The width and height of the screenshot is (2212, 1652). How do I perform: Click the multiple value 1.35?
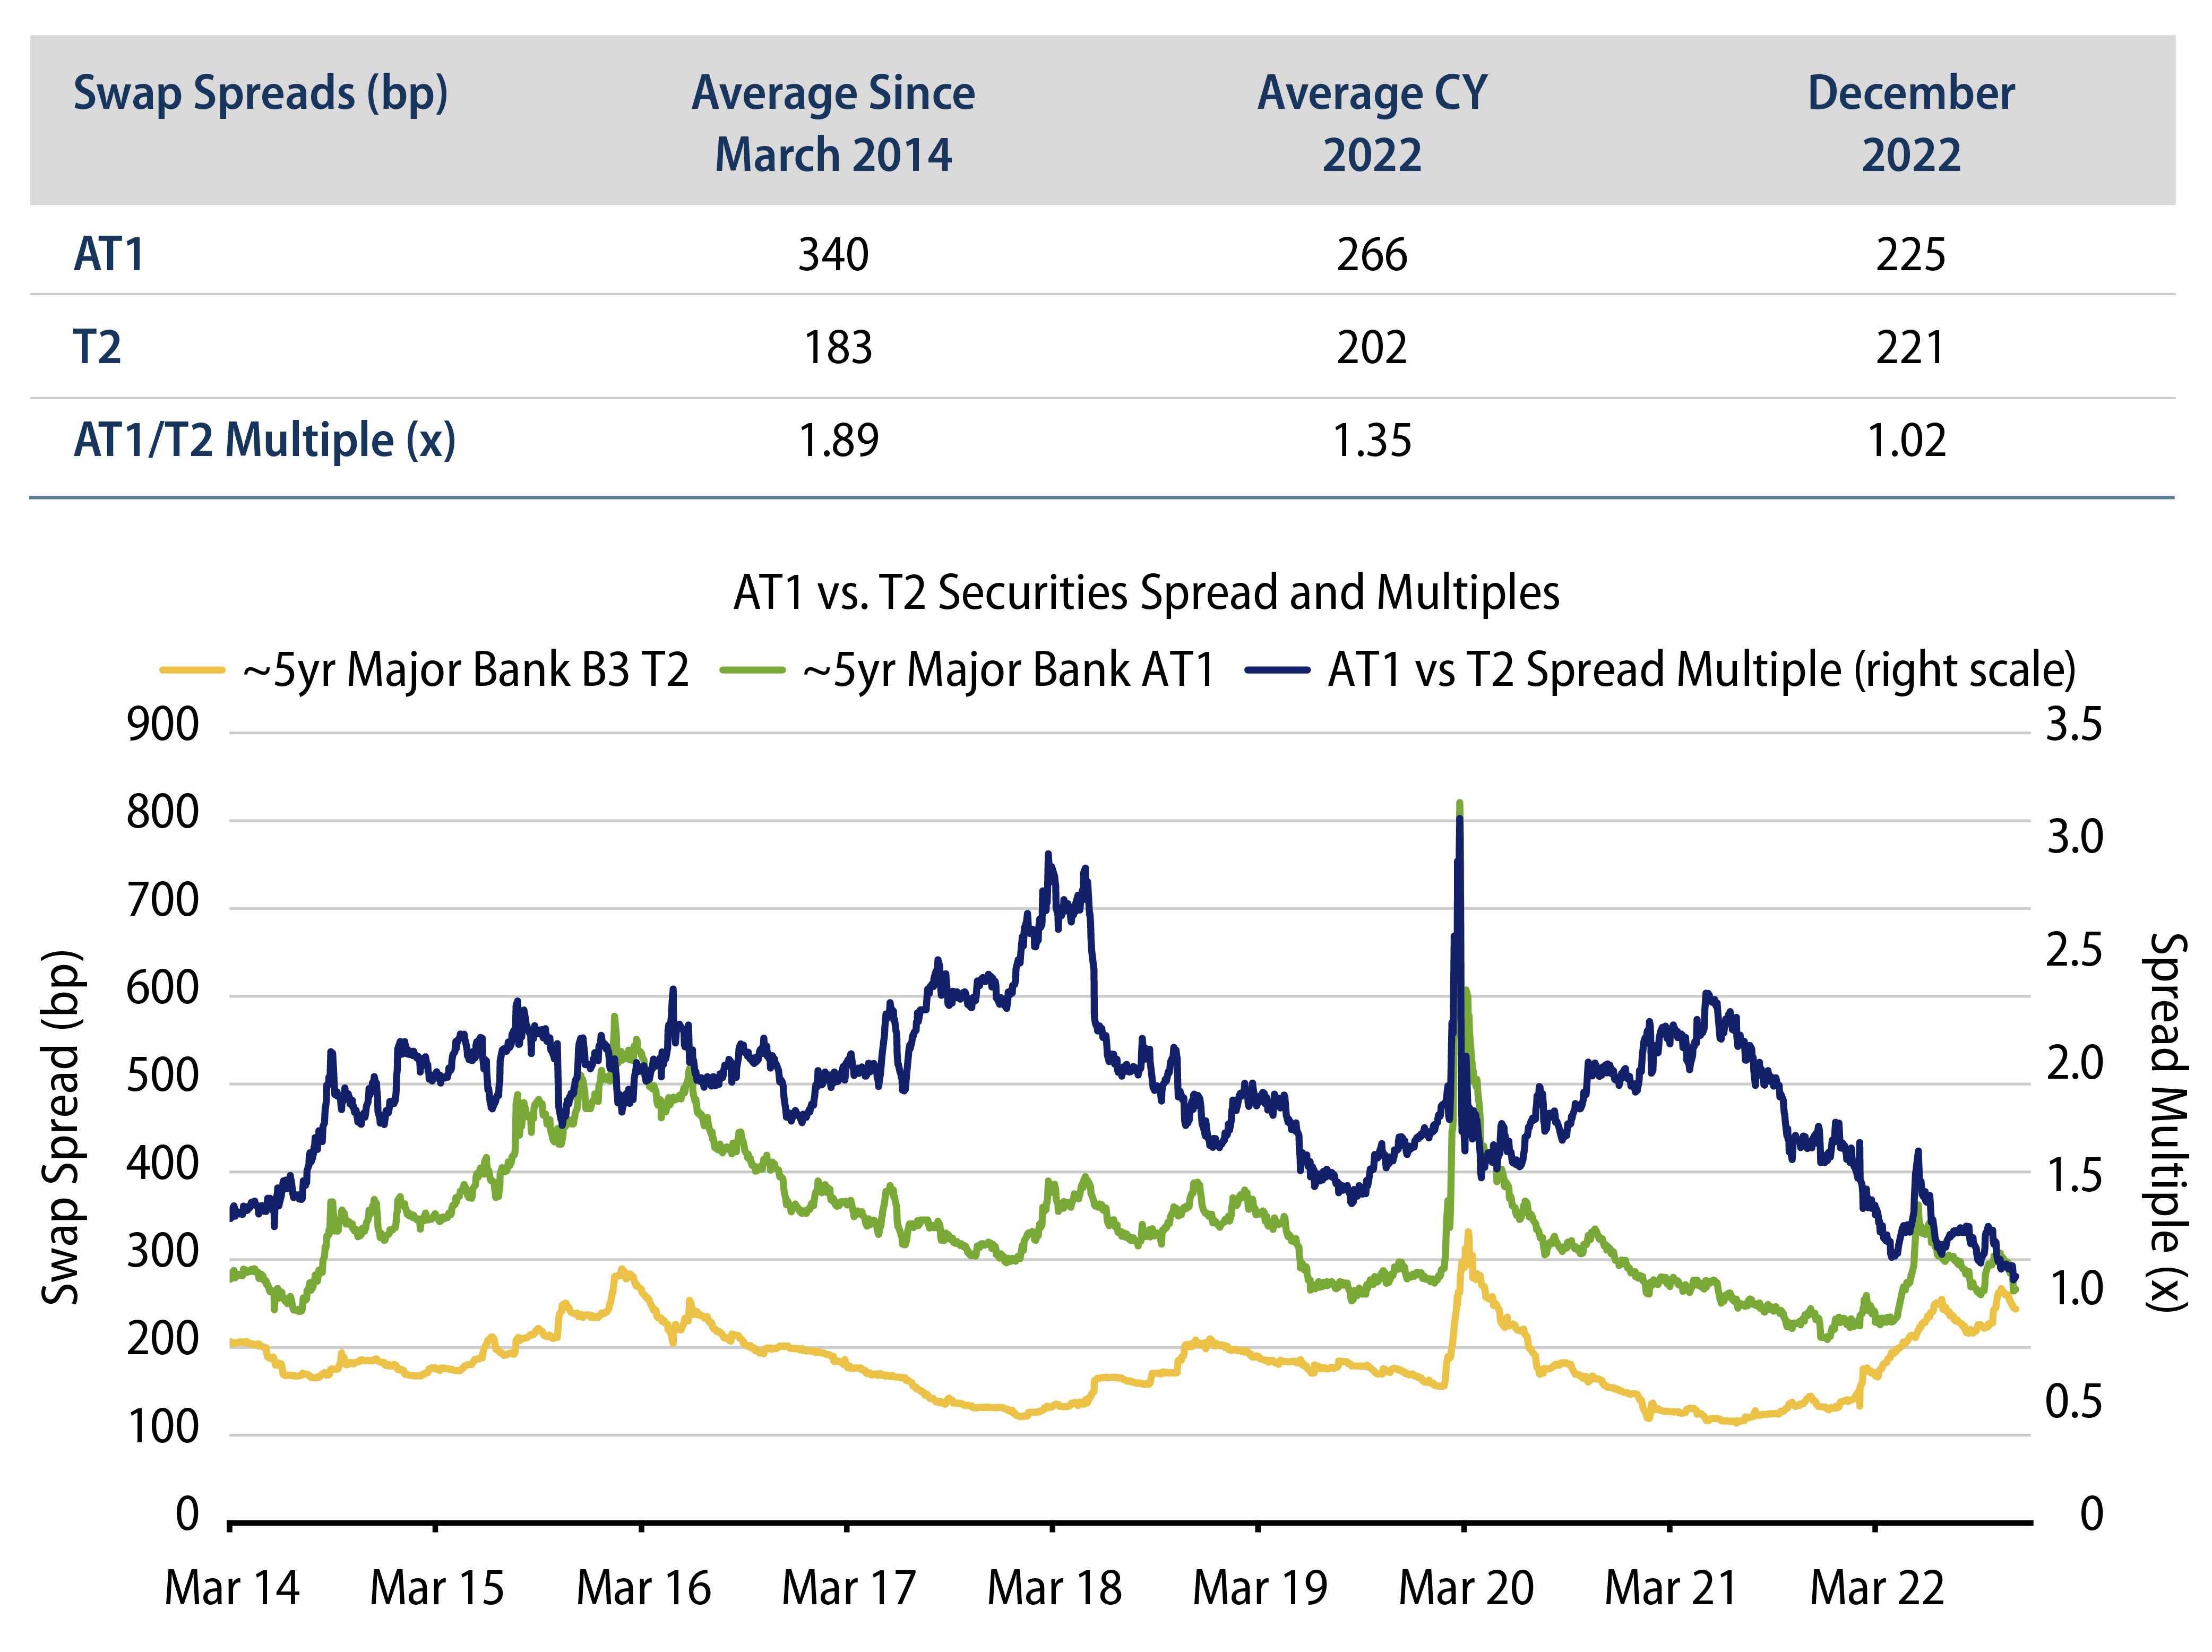(x=1372, y=440)
